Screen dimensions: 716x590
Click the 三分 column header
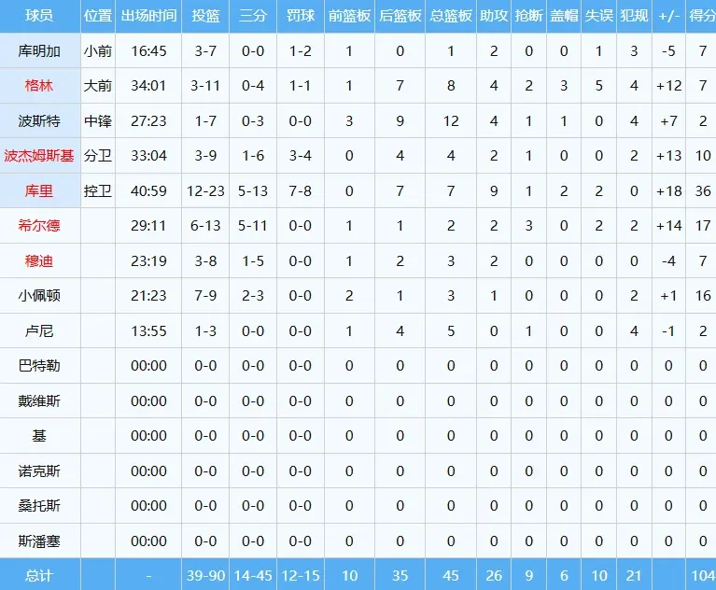253,16
